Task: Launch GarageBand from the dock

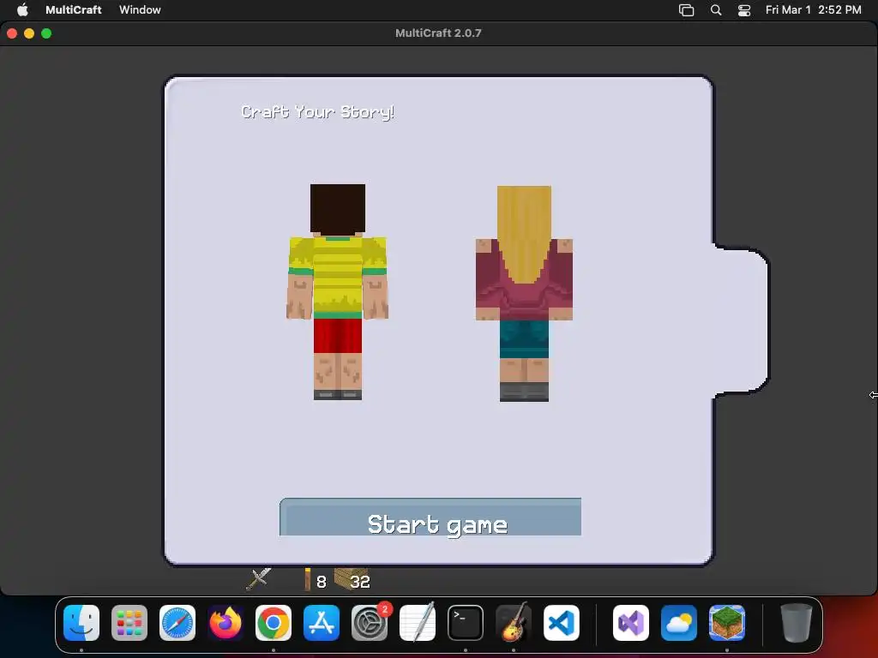Action: point(514,623)
